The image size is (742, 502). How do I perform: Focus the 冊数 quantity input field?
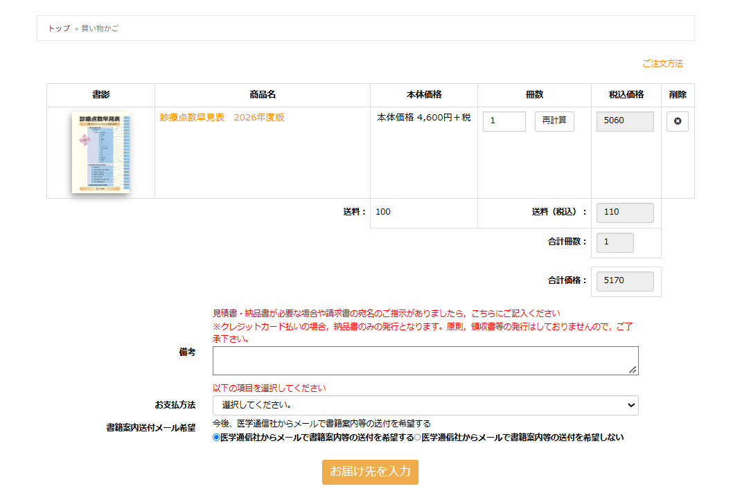[504, 121]
